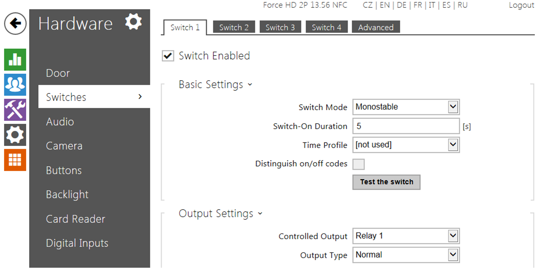Click the back arrow icon

15,24
